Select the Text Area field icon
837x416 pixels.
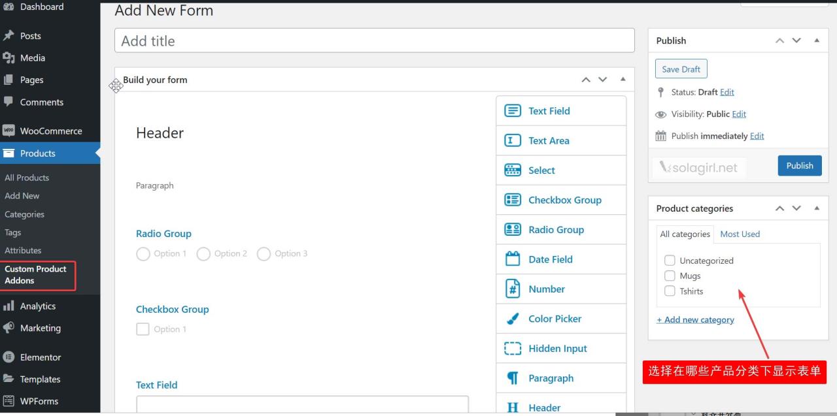pyautogui.click(x=513, y=140)
